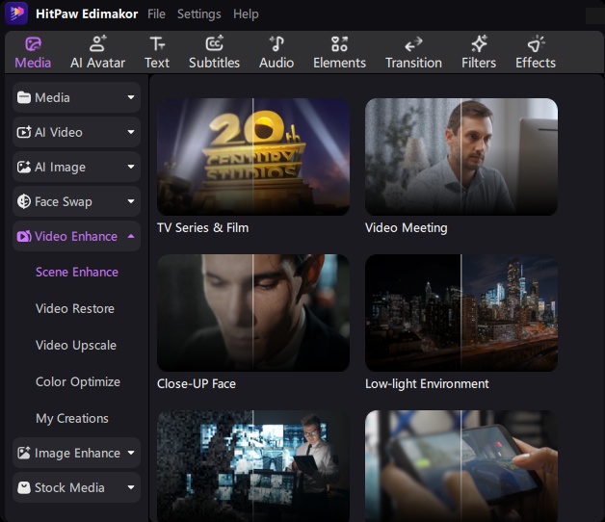Expand the Media section arrow
The image size is (605, 522).
click(131, 97)
